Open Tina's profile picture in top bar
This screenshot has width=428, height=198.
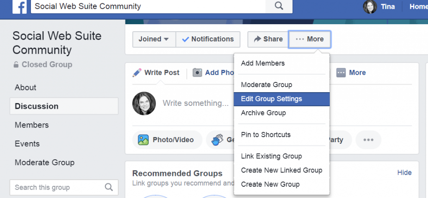(x=370, y=7)
